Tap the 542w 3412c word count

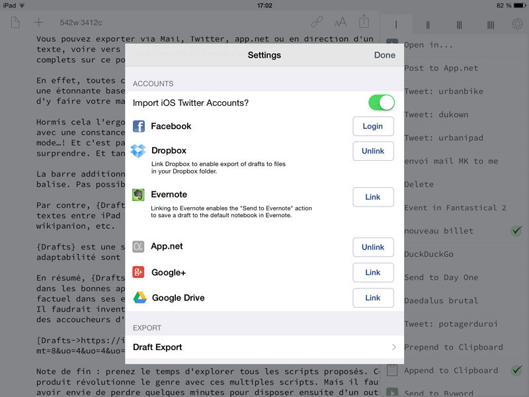coord(81,22)
